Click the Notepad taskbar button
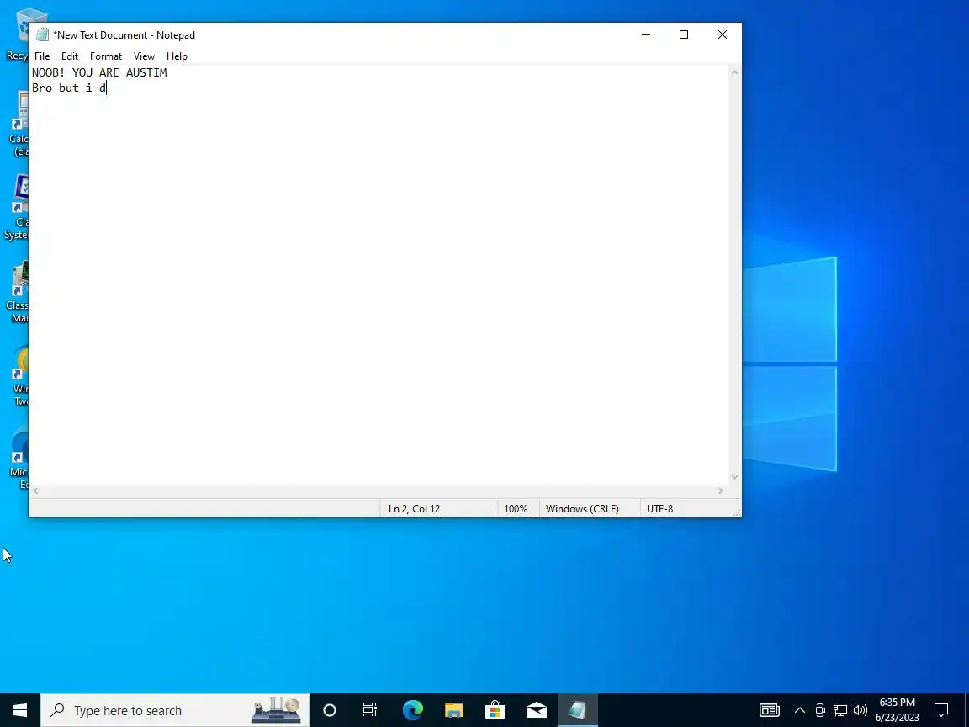This screenshot has width=969, height=727. coord(578,710)
